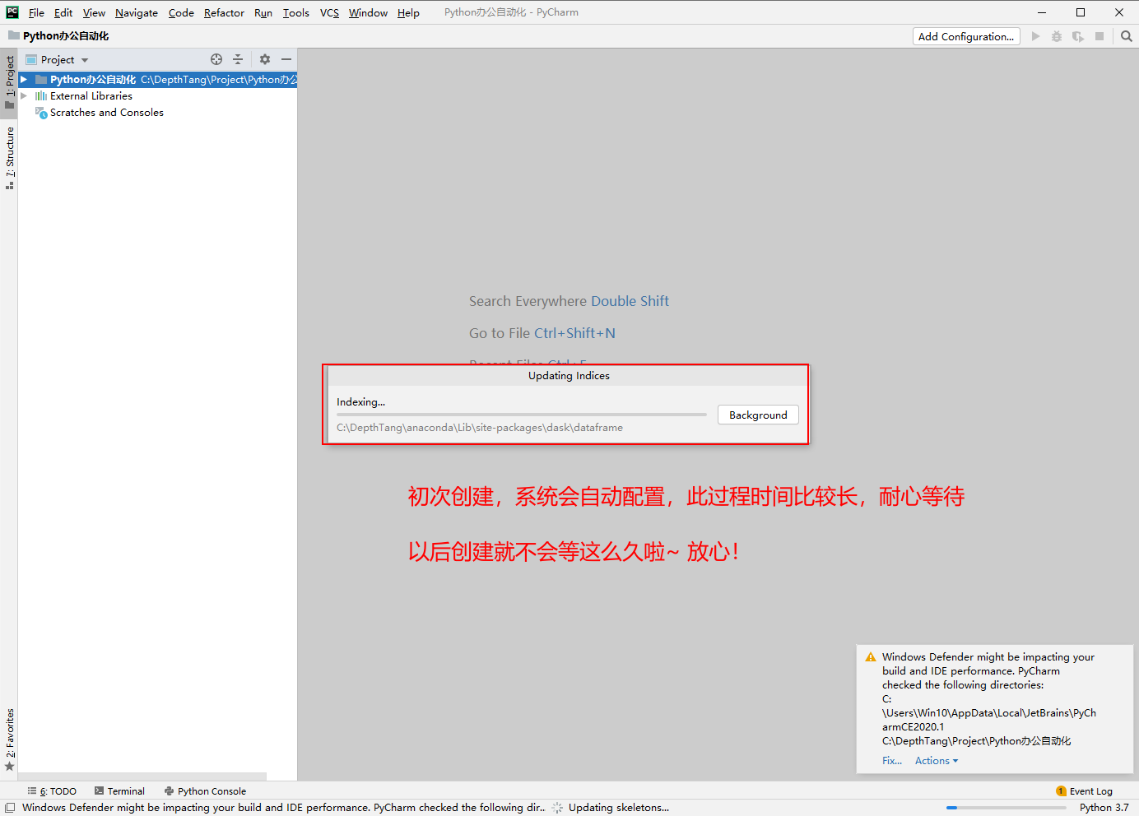
Task: Open the Code menu
Action: click(181, 12)
